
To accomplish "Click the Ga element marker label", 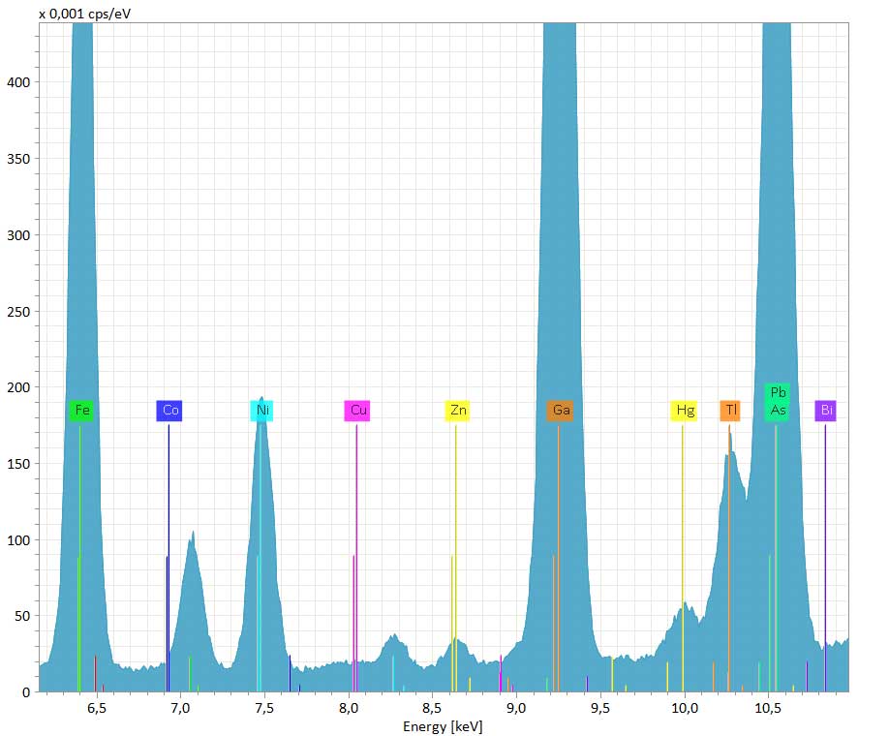I will click(560, 411).
